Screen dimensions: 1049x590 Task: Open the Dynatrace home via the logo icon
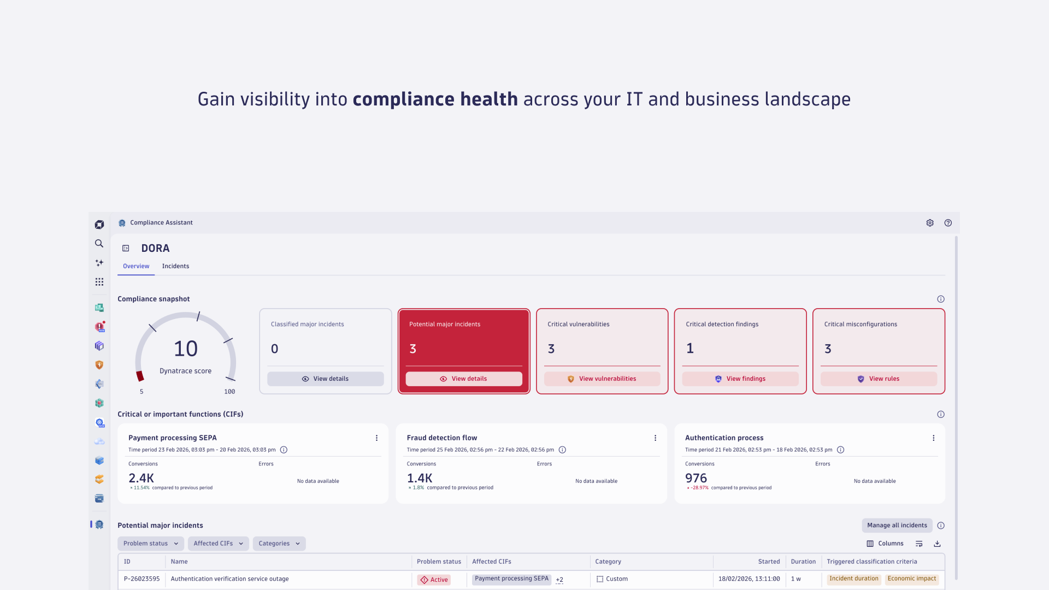coord(99,225)
